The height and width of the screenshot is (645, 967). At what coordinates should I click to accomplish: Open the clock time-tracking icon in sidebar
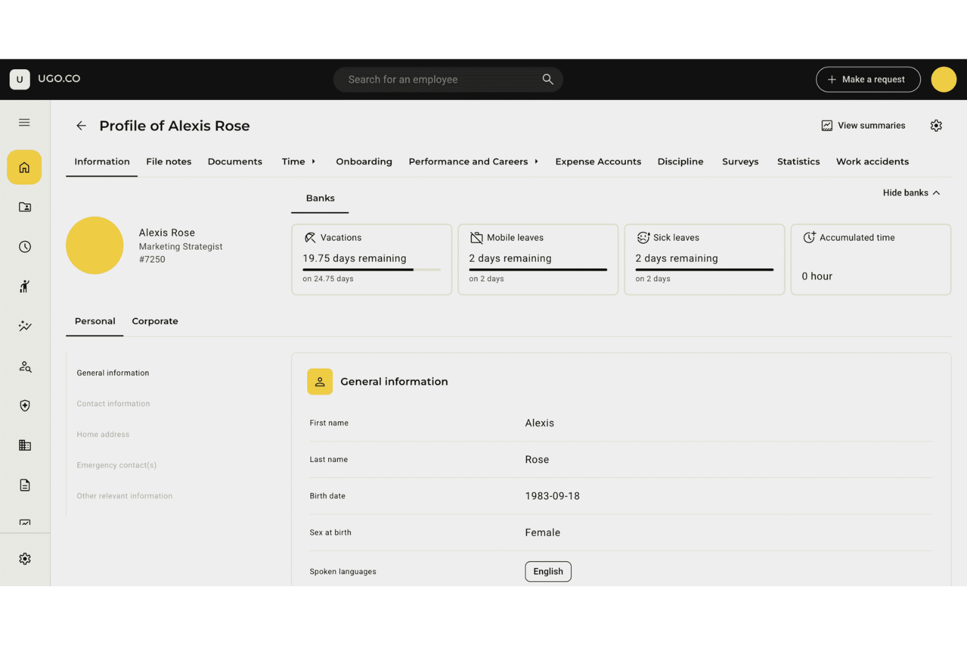(24, 246)
